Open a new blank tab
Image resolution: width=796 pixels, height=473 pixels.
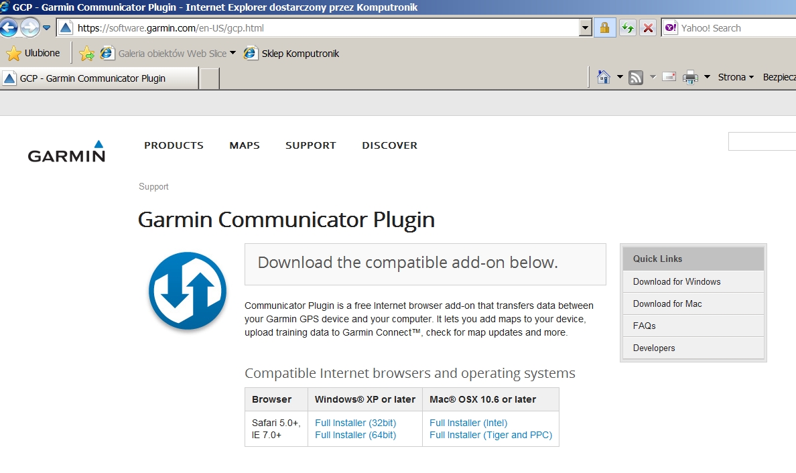[209, 78]
